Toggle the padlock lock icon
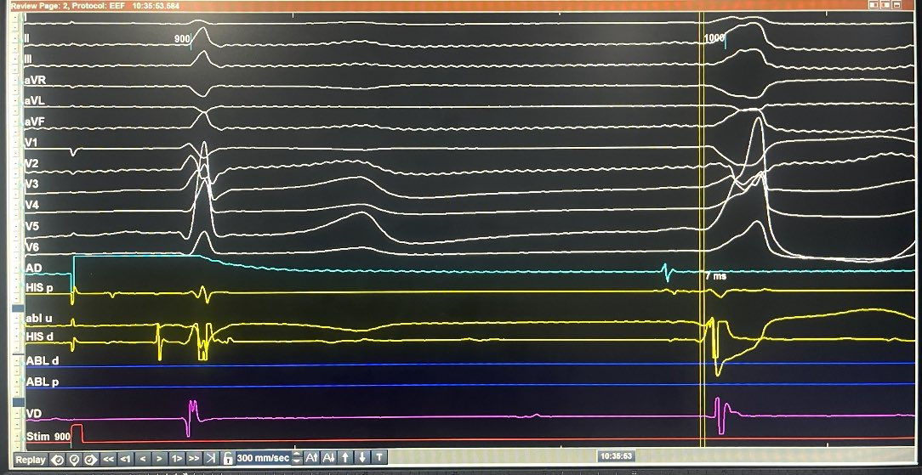 point(228,459)
